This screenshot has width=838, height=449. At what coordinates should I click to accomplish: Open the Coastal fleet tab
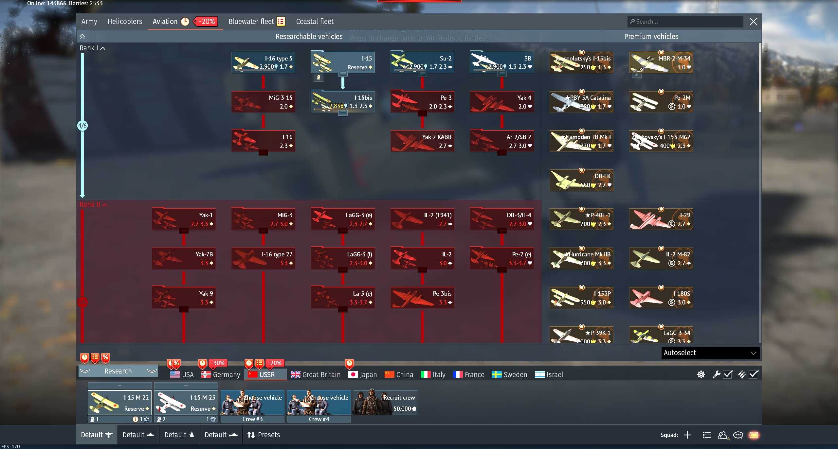click(x=315, y=22)
